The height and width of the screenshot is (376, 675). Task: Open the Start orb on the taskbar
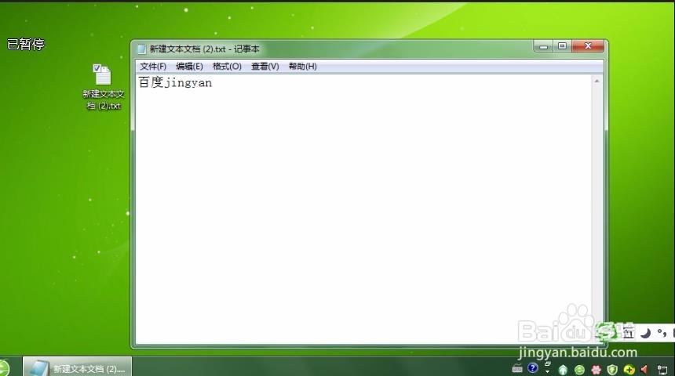3,368
